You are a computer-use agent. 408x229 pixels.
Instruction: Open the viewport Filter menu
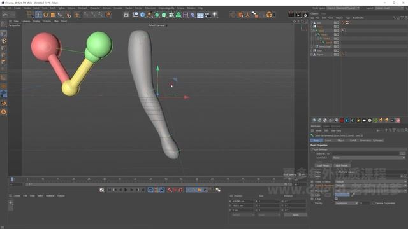56,21
